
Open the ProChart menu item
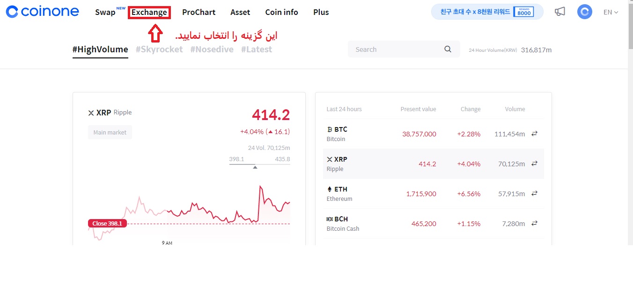click(199, 12)
